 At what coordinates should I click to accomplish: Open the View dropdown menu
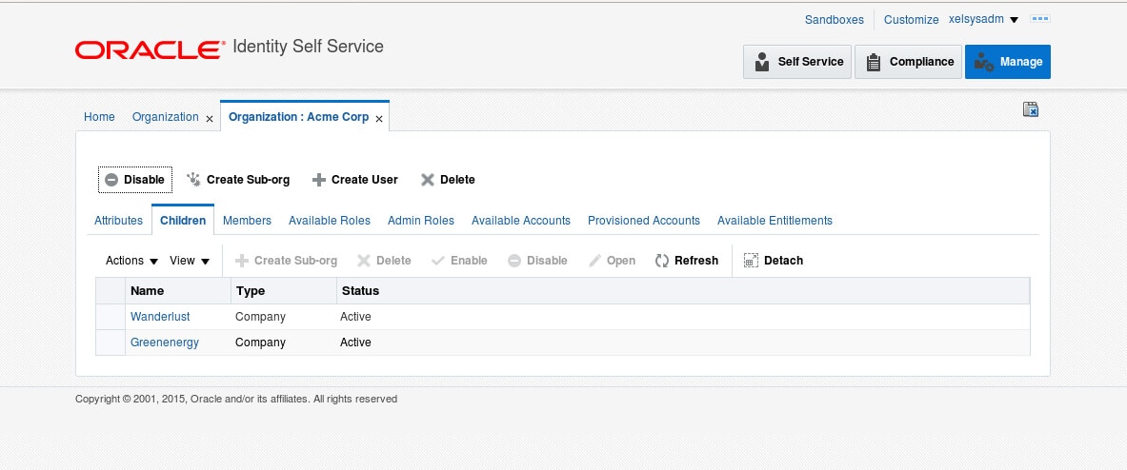[x=190, y=261]
